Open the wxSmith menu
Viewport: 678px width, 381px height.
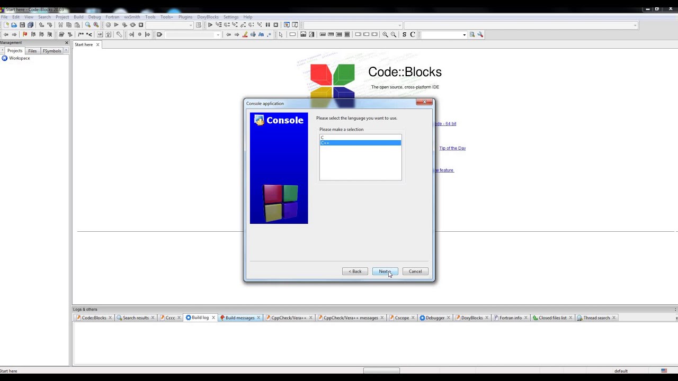[x=132, y=17]
